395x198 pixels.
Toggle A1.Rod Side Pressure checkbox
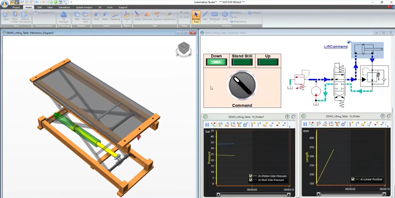point(251,180)
